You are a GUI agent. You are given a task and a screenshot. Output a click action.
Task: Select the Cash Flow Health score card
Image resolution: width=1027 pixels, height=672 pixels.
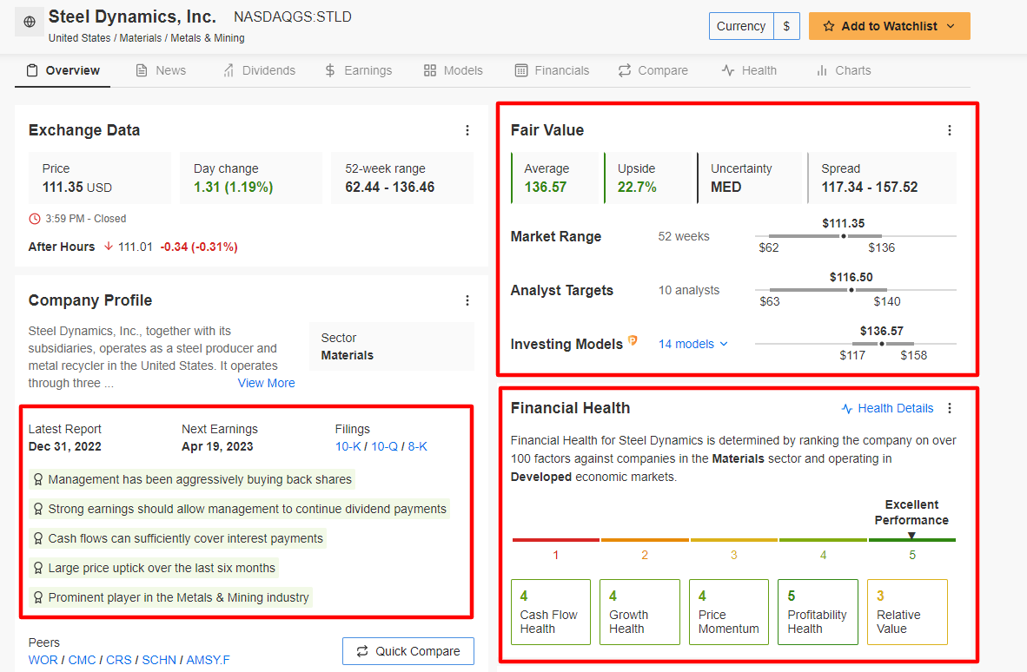pyautogui.click(x=551, y=612)
